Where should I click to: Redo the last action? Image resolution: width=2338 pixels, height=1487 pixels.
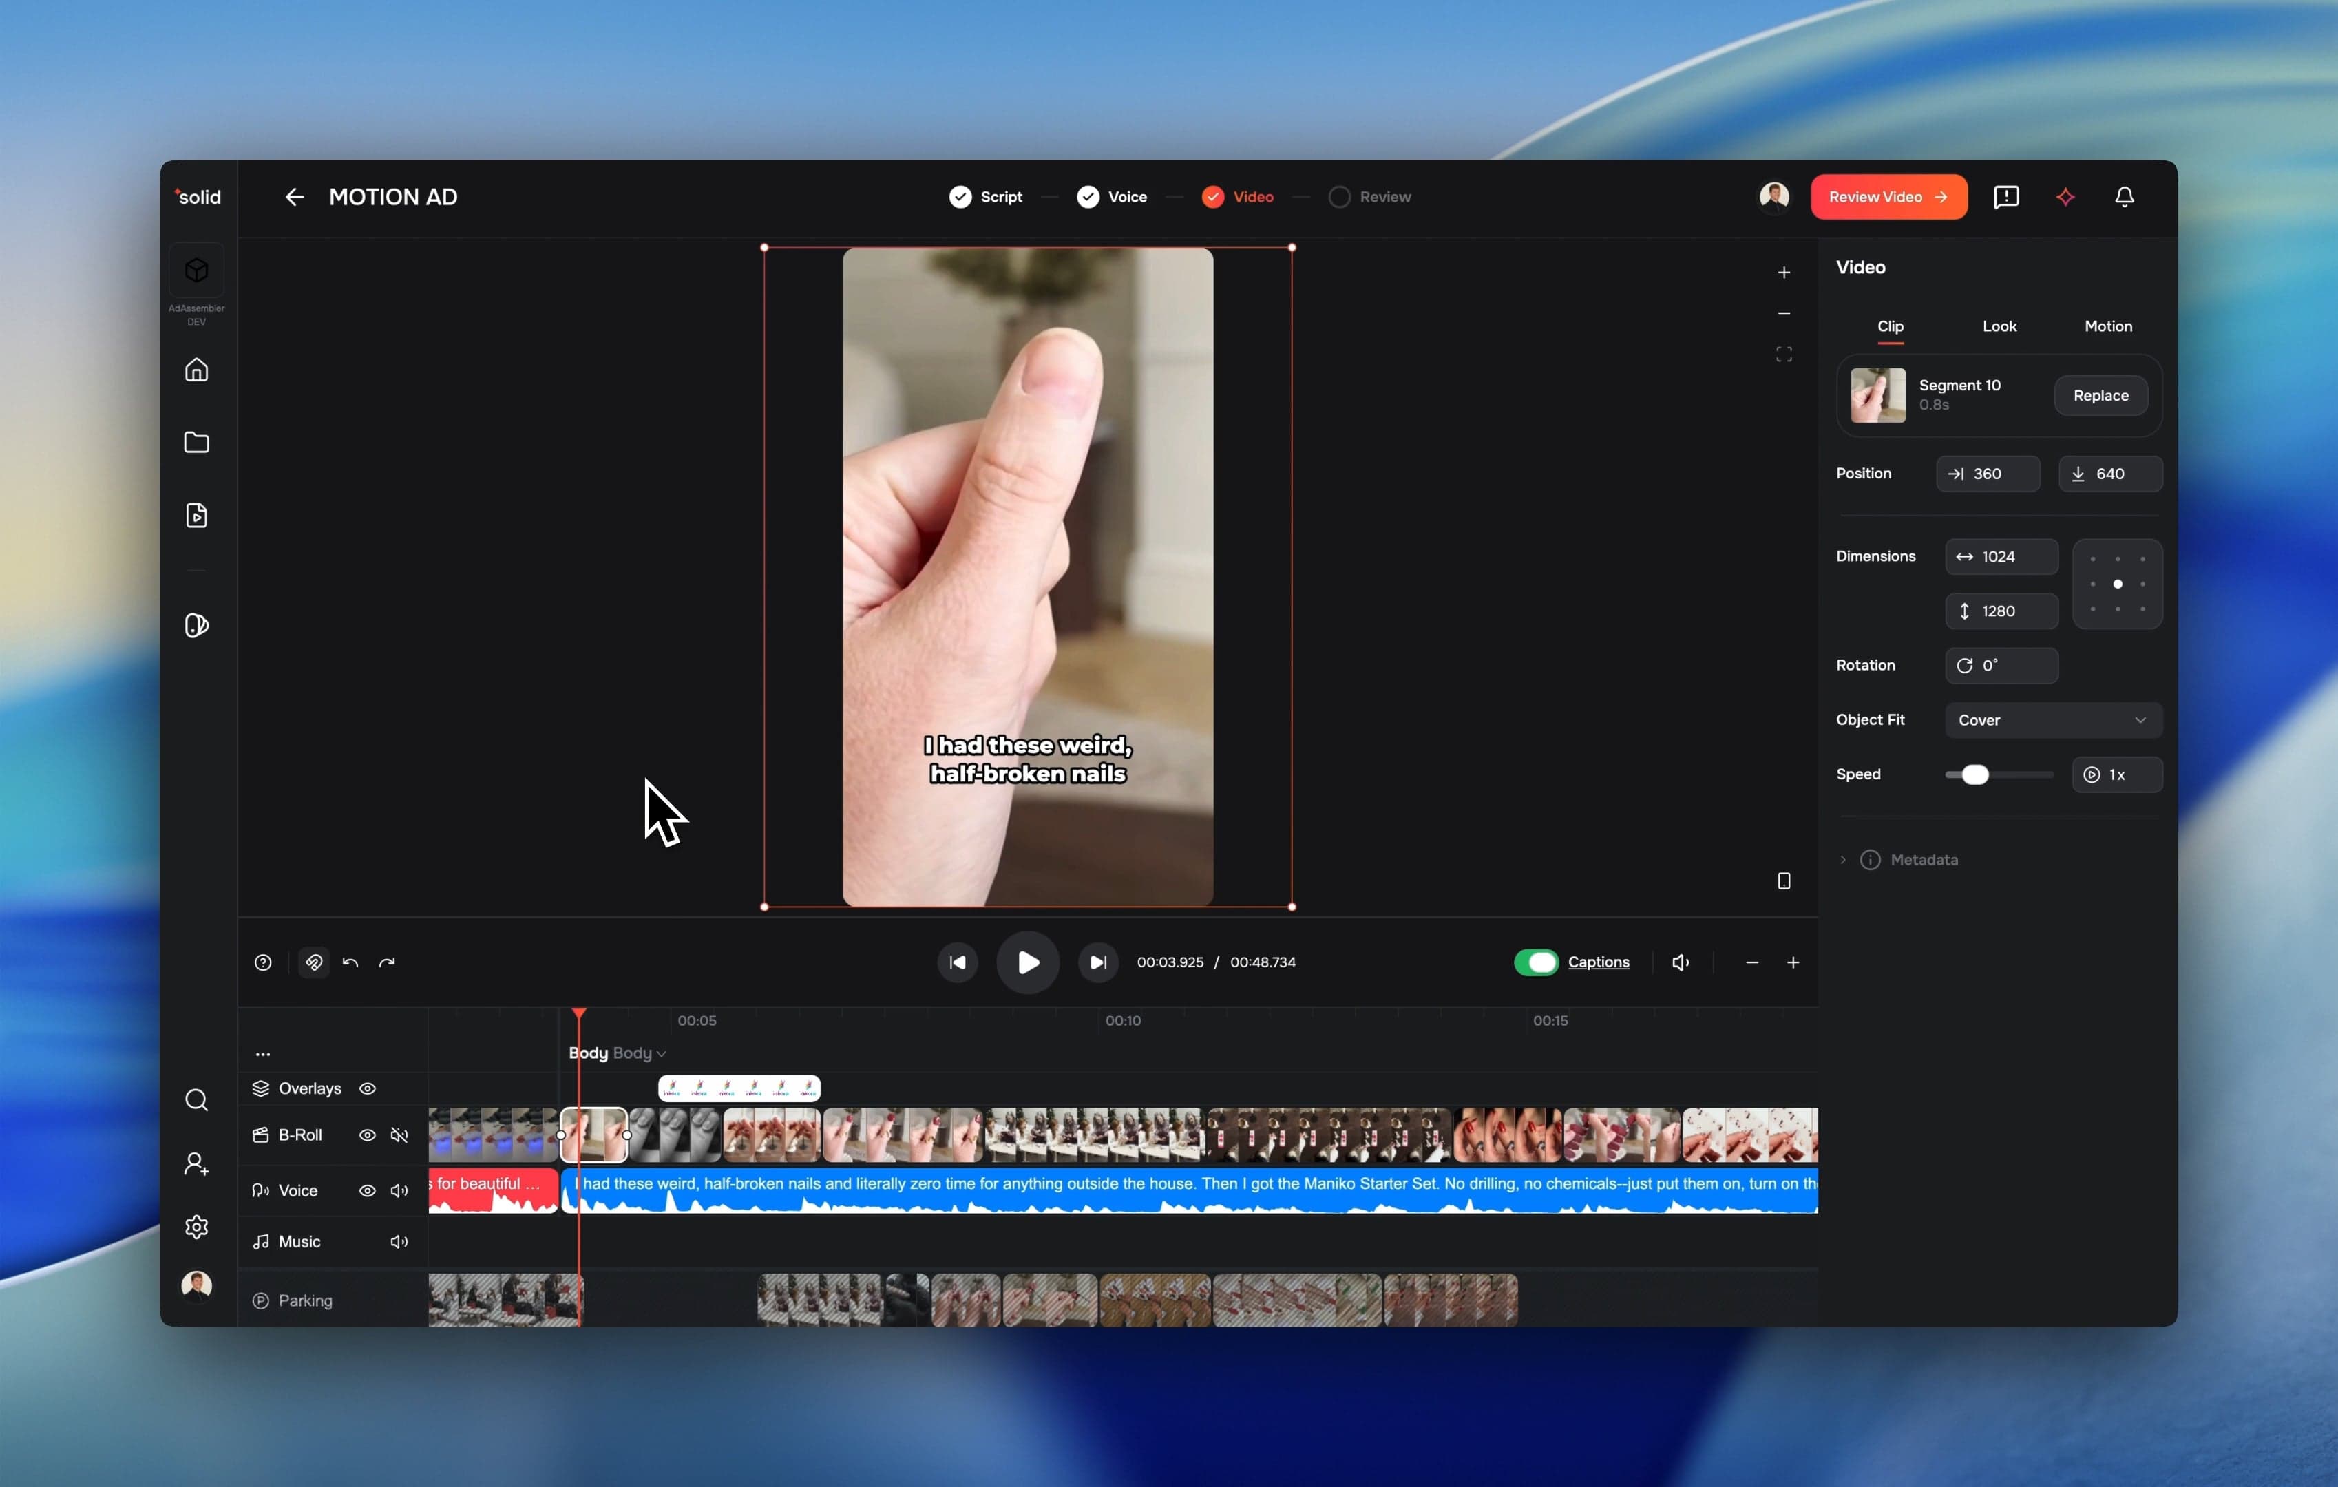coord(388,962)
